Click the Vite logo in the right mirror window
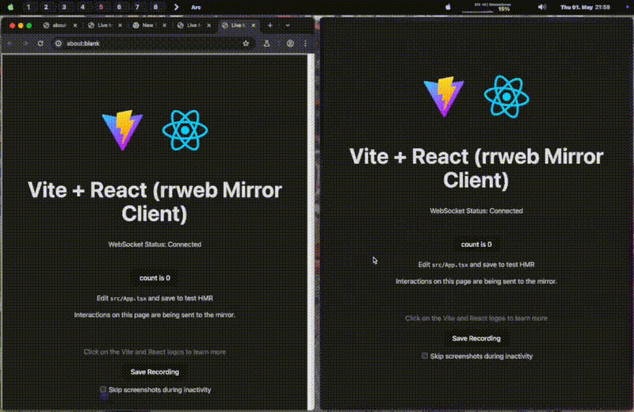This screenshot has width=634, height=412. point(444,97)
